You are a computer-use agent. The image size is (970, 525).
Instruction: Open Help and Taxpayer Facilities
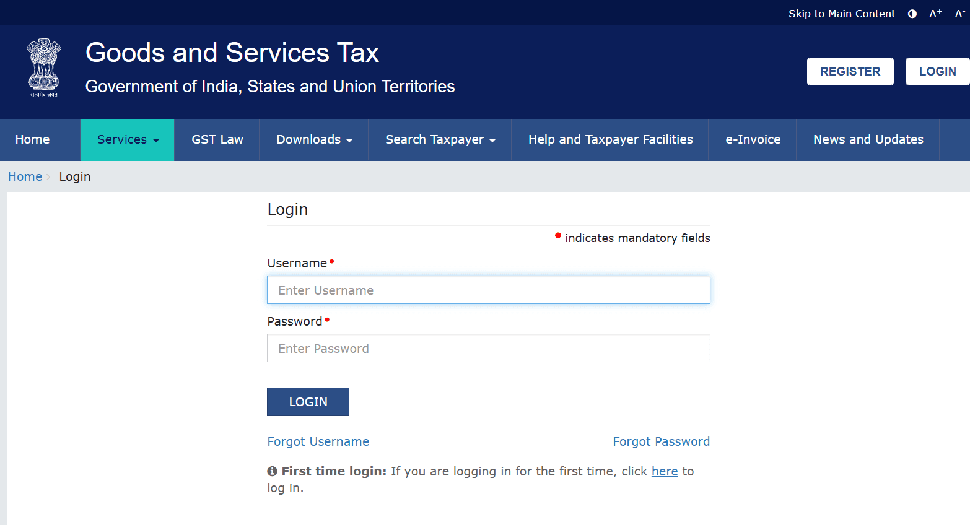[x=610, y=139]
